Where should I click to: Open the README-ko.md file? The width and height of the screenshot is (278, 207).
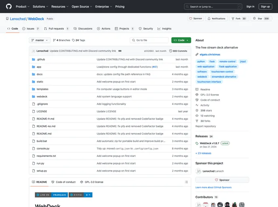(46, 126)
